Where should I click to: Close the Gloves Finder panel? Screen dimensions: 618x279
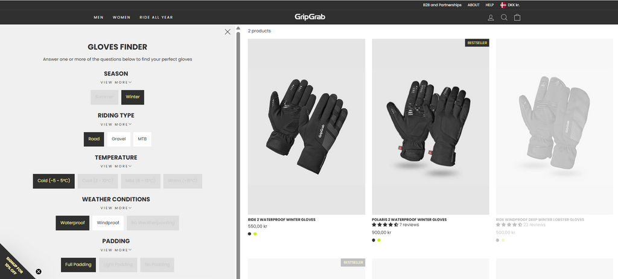pos(228,32)
